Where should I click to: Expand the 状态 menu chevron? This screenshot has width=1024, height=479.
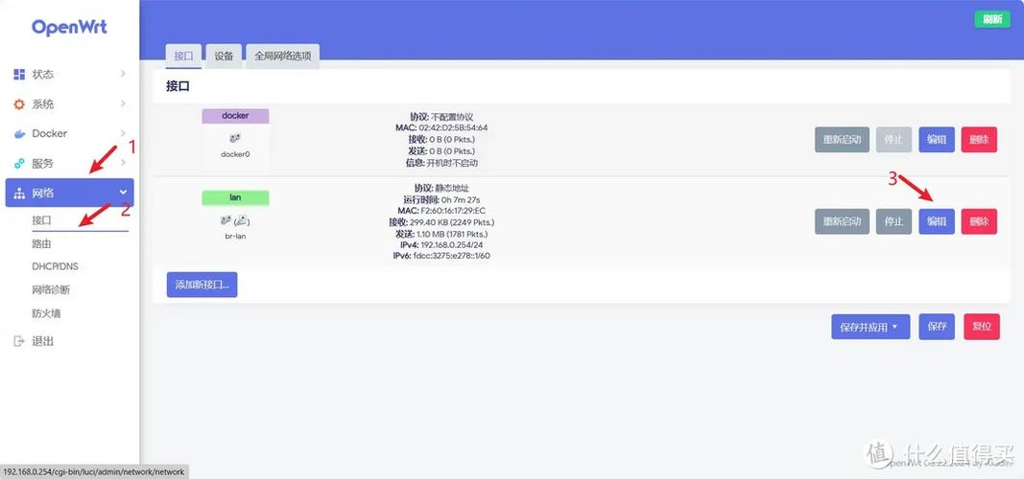coord(123,75)
